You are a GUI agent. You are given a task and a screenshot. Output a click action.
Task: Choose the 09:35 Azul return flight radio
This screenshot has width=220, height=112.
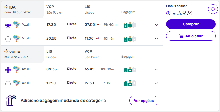8,70
